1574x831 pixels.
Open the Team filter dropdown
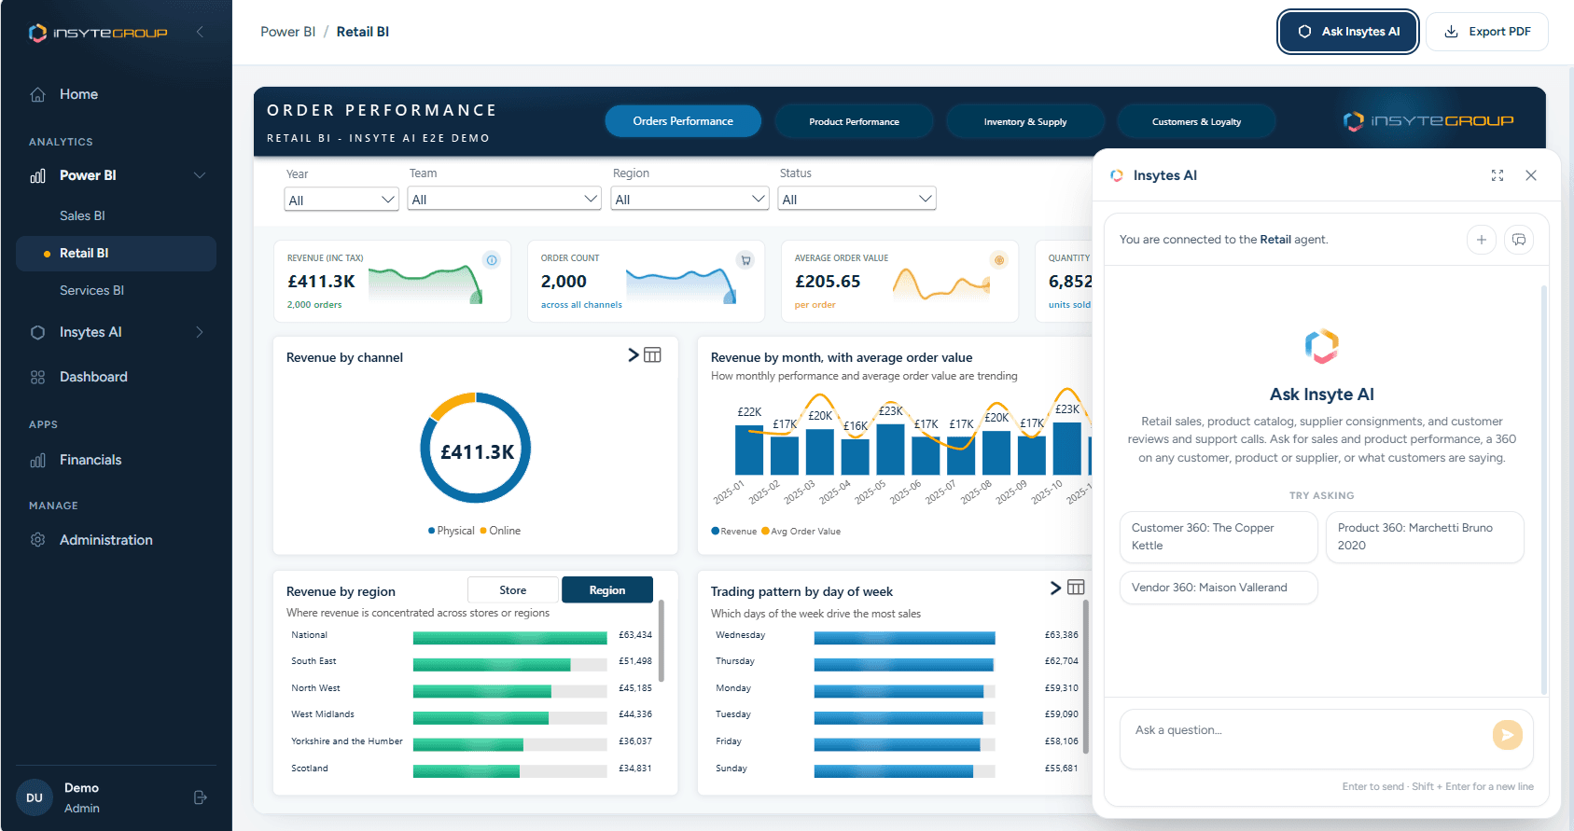[x=504, y=199]
